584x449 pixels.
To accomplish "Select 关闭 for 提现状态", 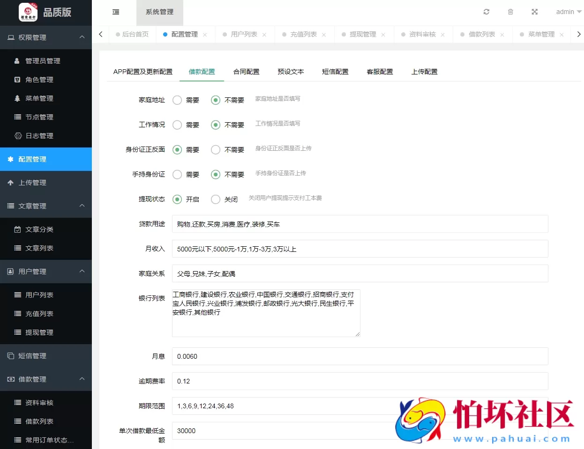I will [216, 199].
